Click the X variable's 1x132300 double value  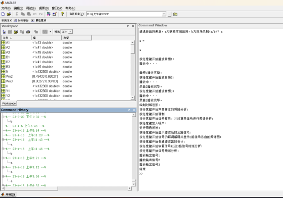(x=46, y=86)
